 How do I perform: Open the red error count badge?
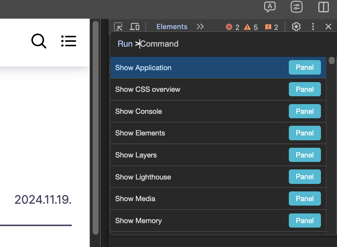[x=232, y=27]
